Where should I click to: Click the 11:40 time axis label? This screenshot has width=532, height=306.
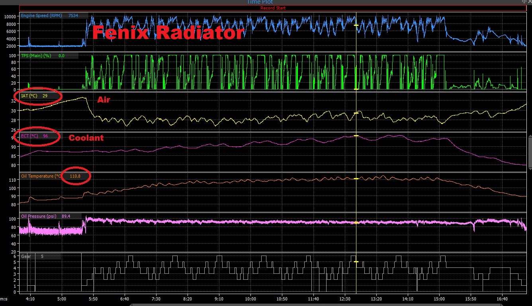[x=313, y=298]
